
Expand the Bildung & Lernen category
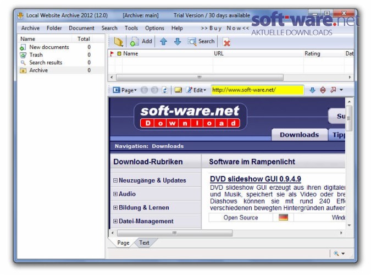[115, 208]
